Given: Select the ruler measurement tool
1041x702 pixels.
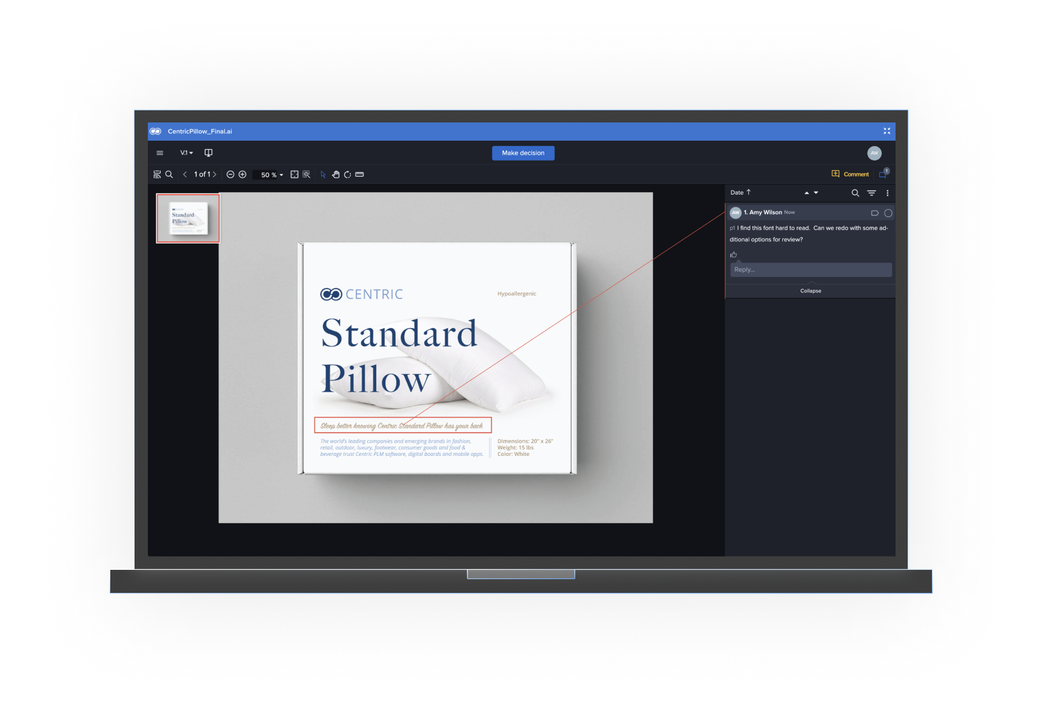Looking at the screenshot, I should pyautogui.click(x=359, y=175).
